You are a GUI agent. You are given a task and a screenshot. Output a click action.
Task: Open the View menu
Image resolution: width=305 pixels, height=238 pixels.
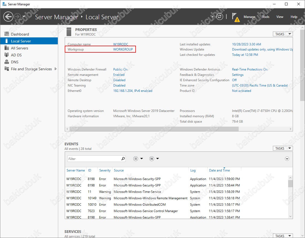280,17
